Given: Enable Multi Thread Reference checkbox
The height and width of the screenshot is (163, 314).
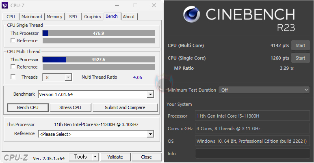Looking at the screenshot, I should click(13, 66).
